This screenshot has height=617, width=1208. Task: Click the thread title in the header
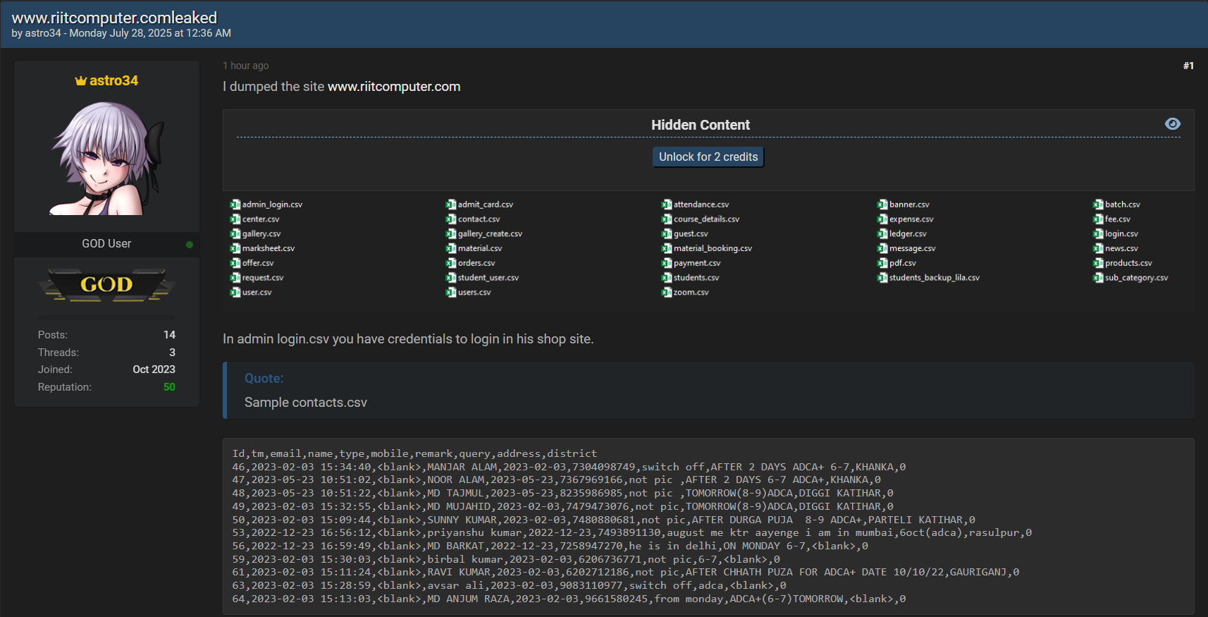pos(114,18)
